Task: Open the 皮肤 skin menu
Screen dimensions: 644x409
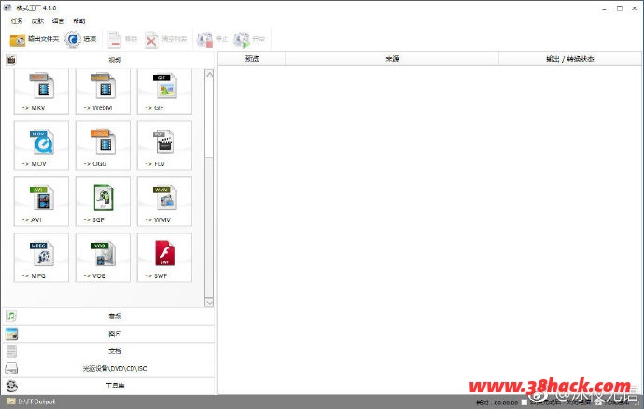Action: (37, 21)
